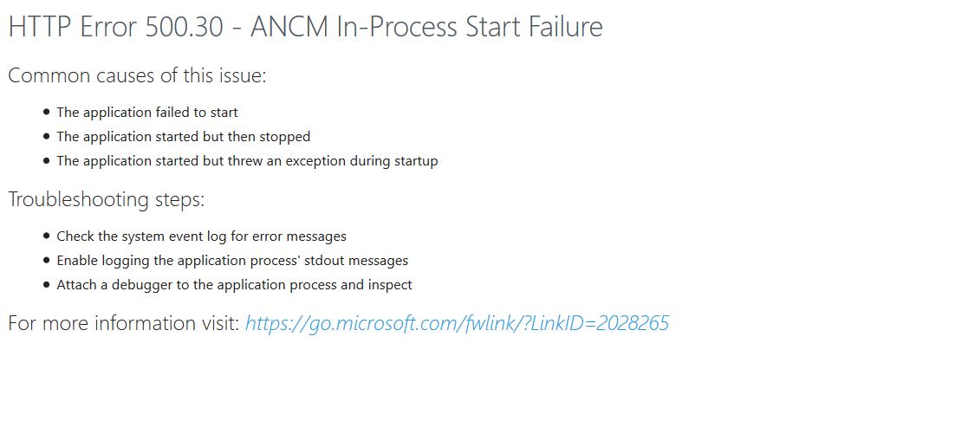Open the go.microsoft.com fwlink URL
Image resolution: width=955 pixels, height=421 pixels.
(x=457, y=323)
